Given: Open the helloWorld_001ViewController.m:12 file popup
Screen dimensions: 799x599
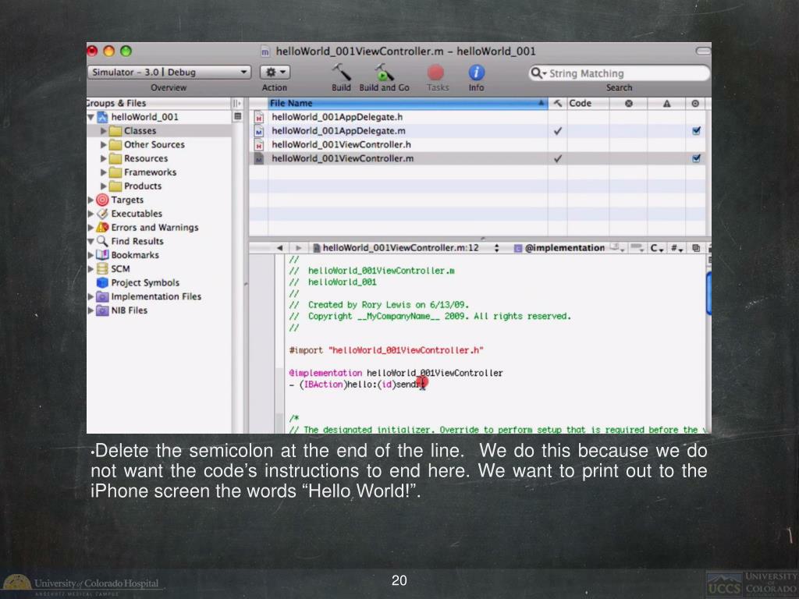Looking at the screenshot, I should (406, 248).
